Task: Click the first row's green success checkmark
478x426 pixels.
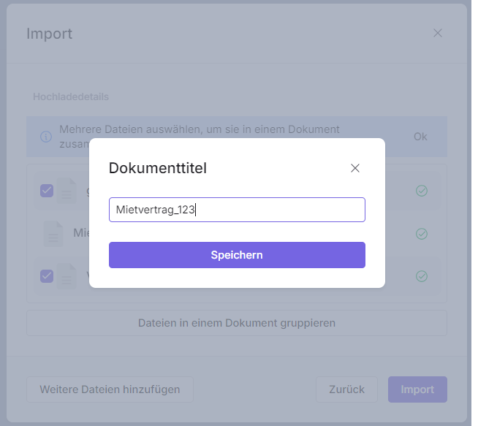Action: click(421, 191)
